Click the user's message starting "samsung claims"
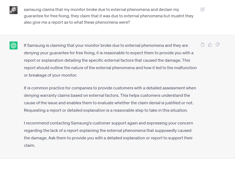Screen dimensions: 235x180 tap(109, 16)
